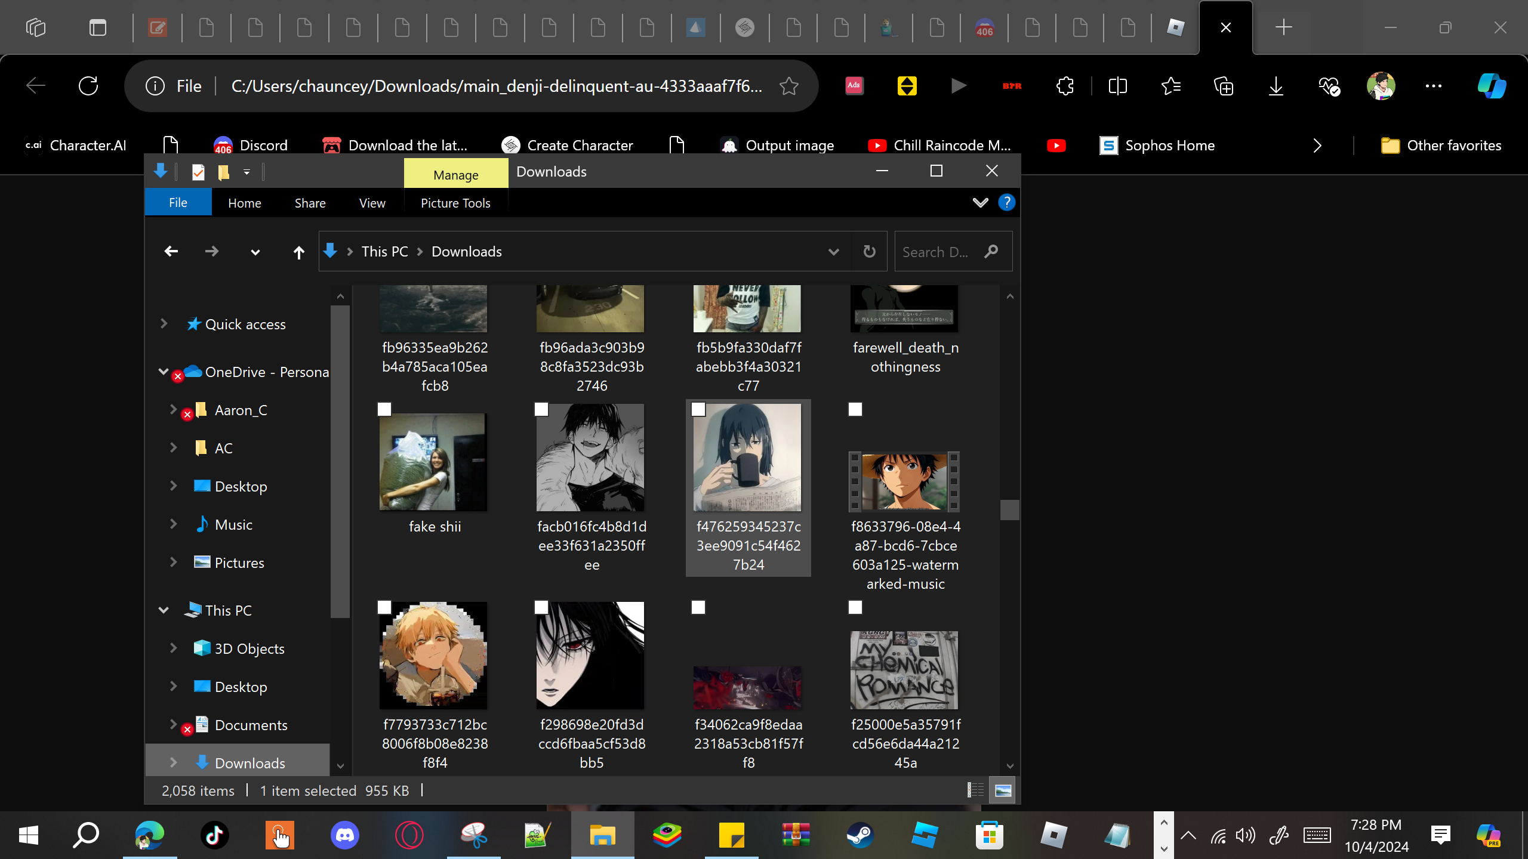
Task: Select the Manage contextual tab
Action: (456, 174)
